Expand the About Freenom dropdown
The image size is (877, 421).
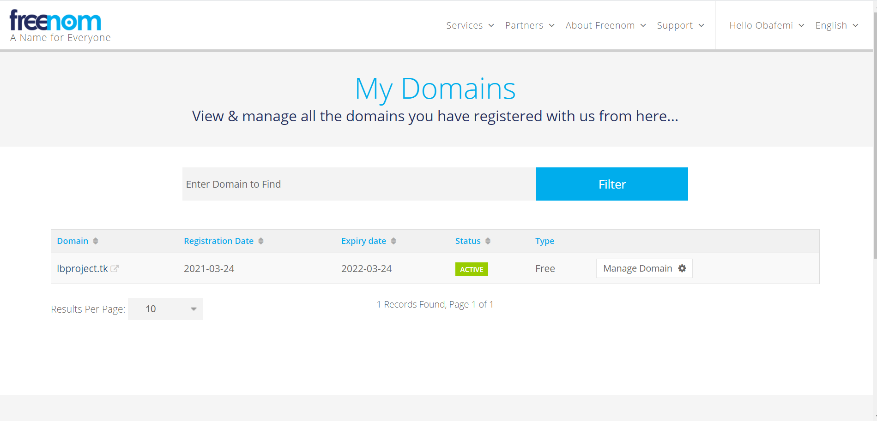point(605,25)
